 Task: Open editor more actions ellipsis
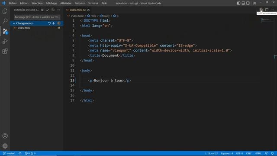click(x=272, y=10)
